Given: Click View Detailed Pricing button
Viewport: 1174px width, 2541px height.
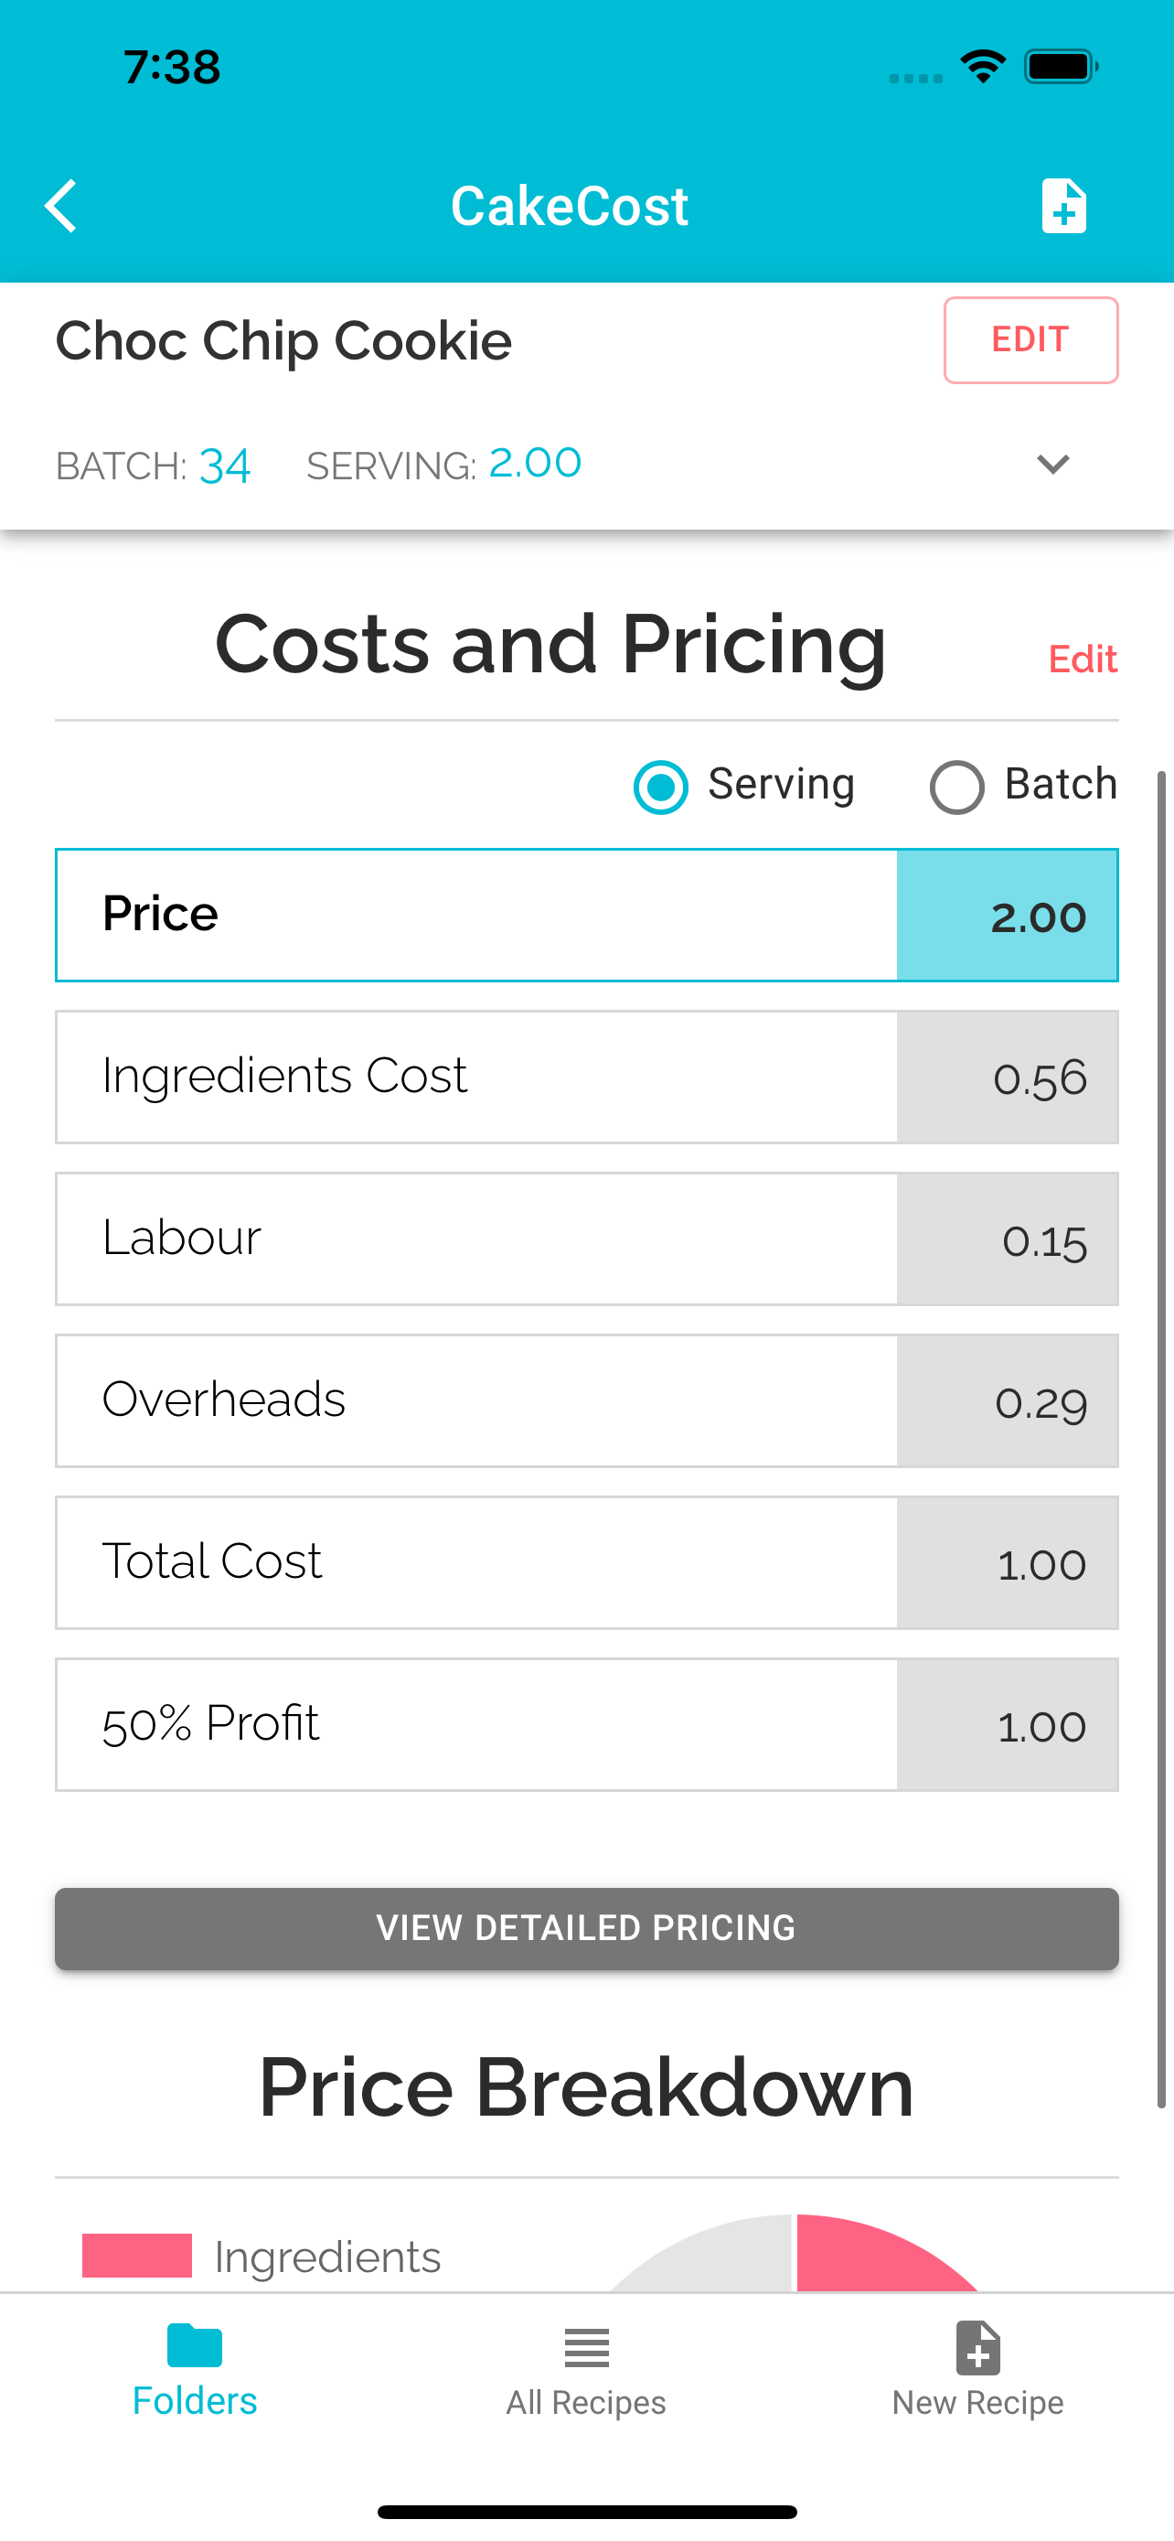Looking at the screenshot, I should (x=586, y=1928).
